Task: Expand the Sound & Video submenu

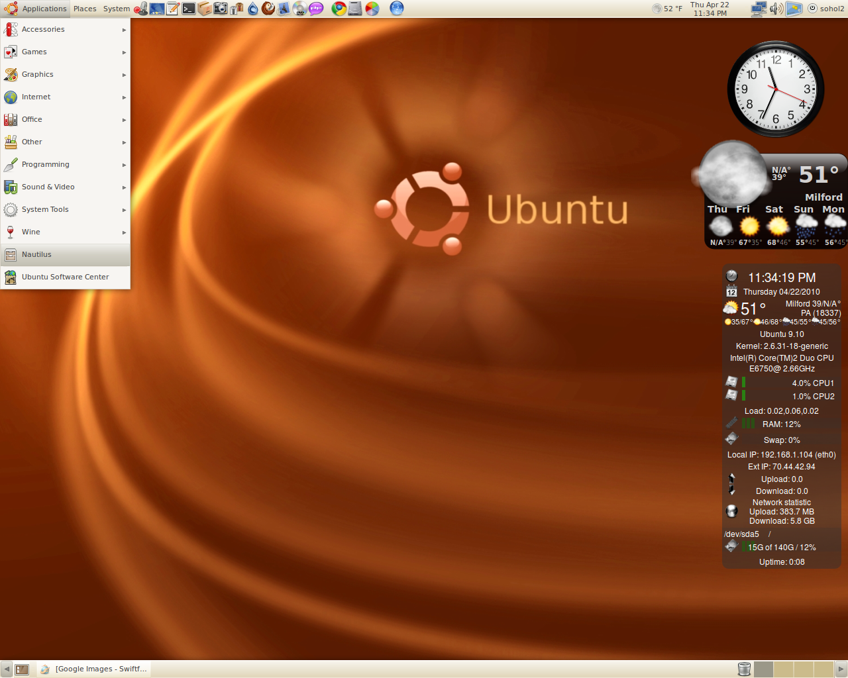Action: point(65,187)
